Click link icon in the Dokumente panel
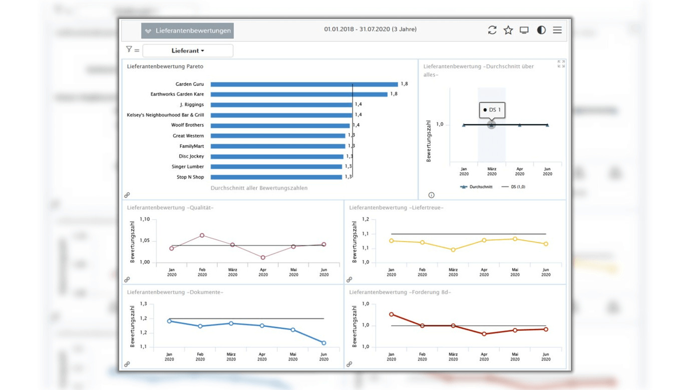The width and height of the screenshot is (691, 390). pos(127,364)
